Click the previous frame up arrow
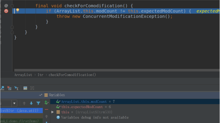 click(x=24, y=103)
